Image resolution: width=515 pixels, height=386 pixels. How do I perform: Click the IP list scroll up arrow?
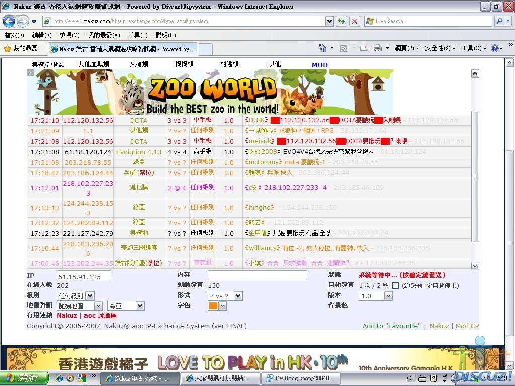pyautogui.click(x=475, y=73)
